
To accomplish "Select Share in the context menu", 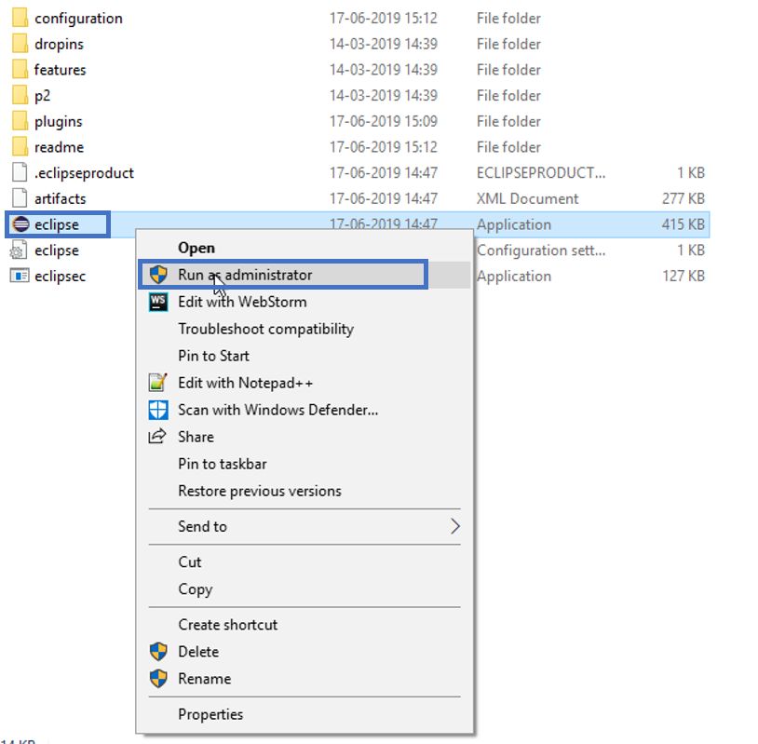I will click(x=305, y=437).
